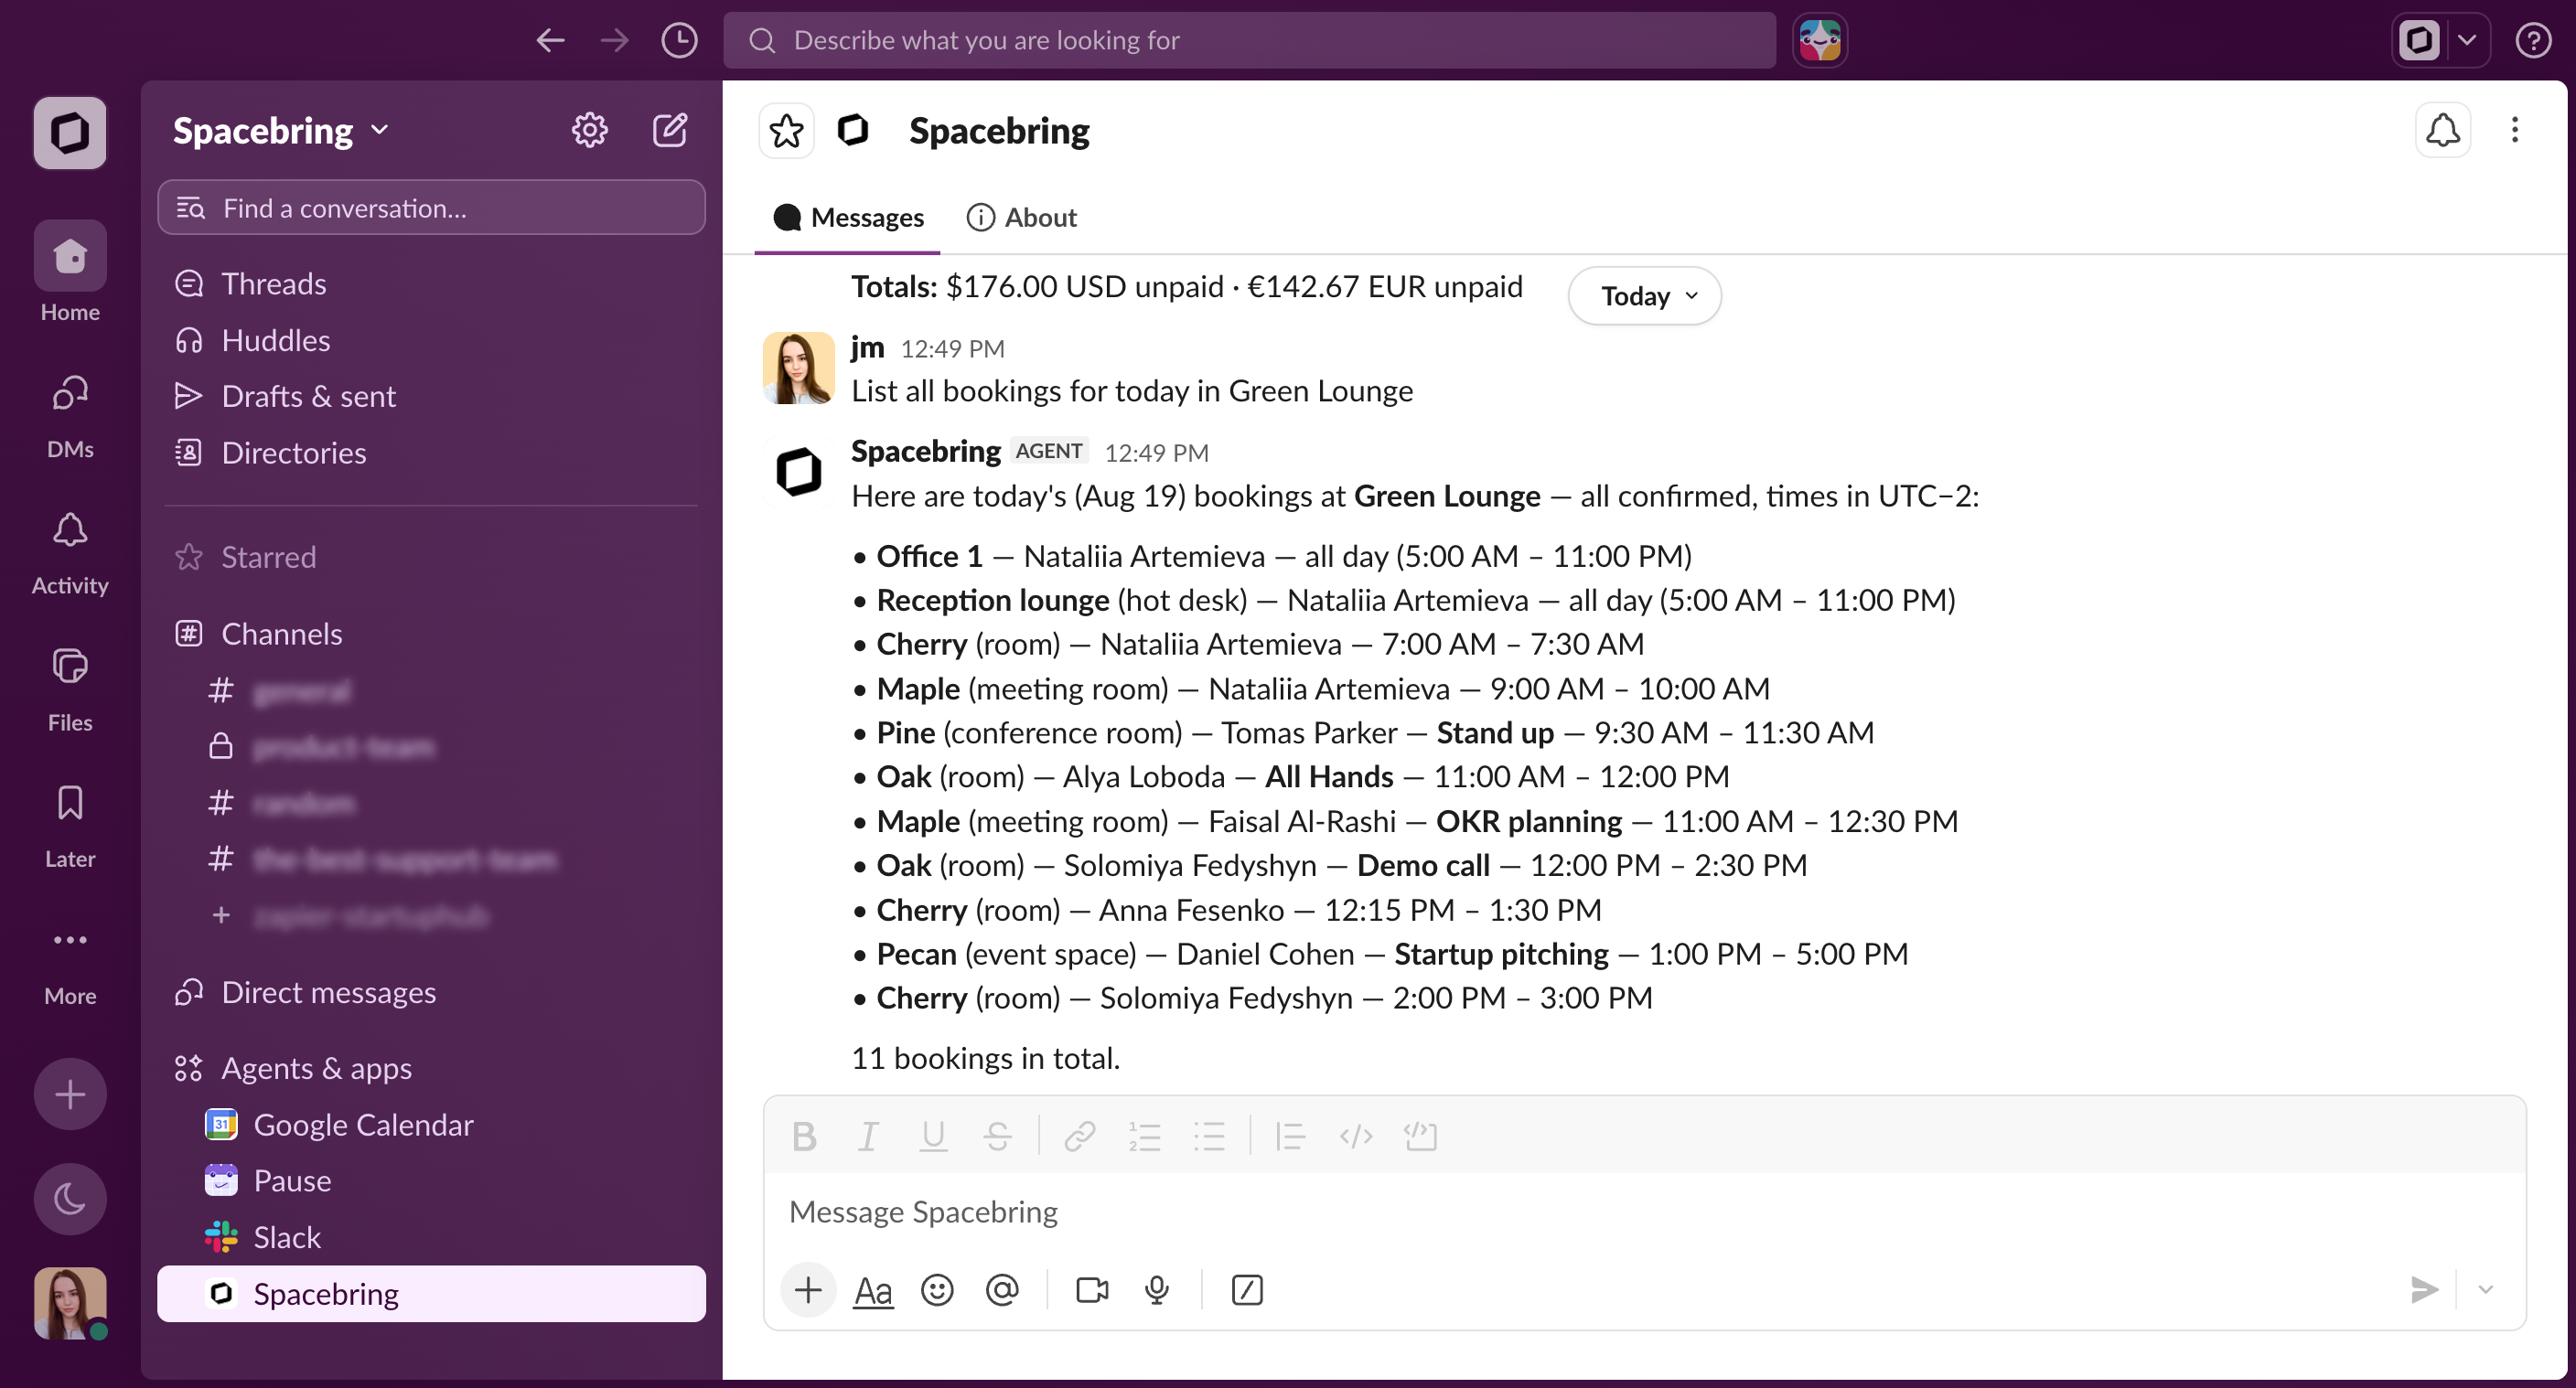Open the send options dropdown arrow
The height and width of the screenshot is (1388, 2576).
coord(2486,1290)
